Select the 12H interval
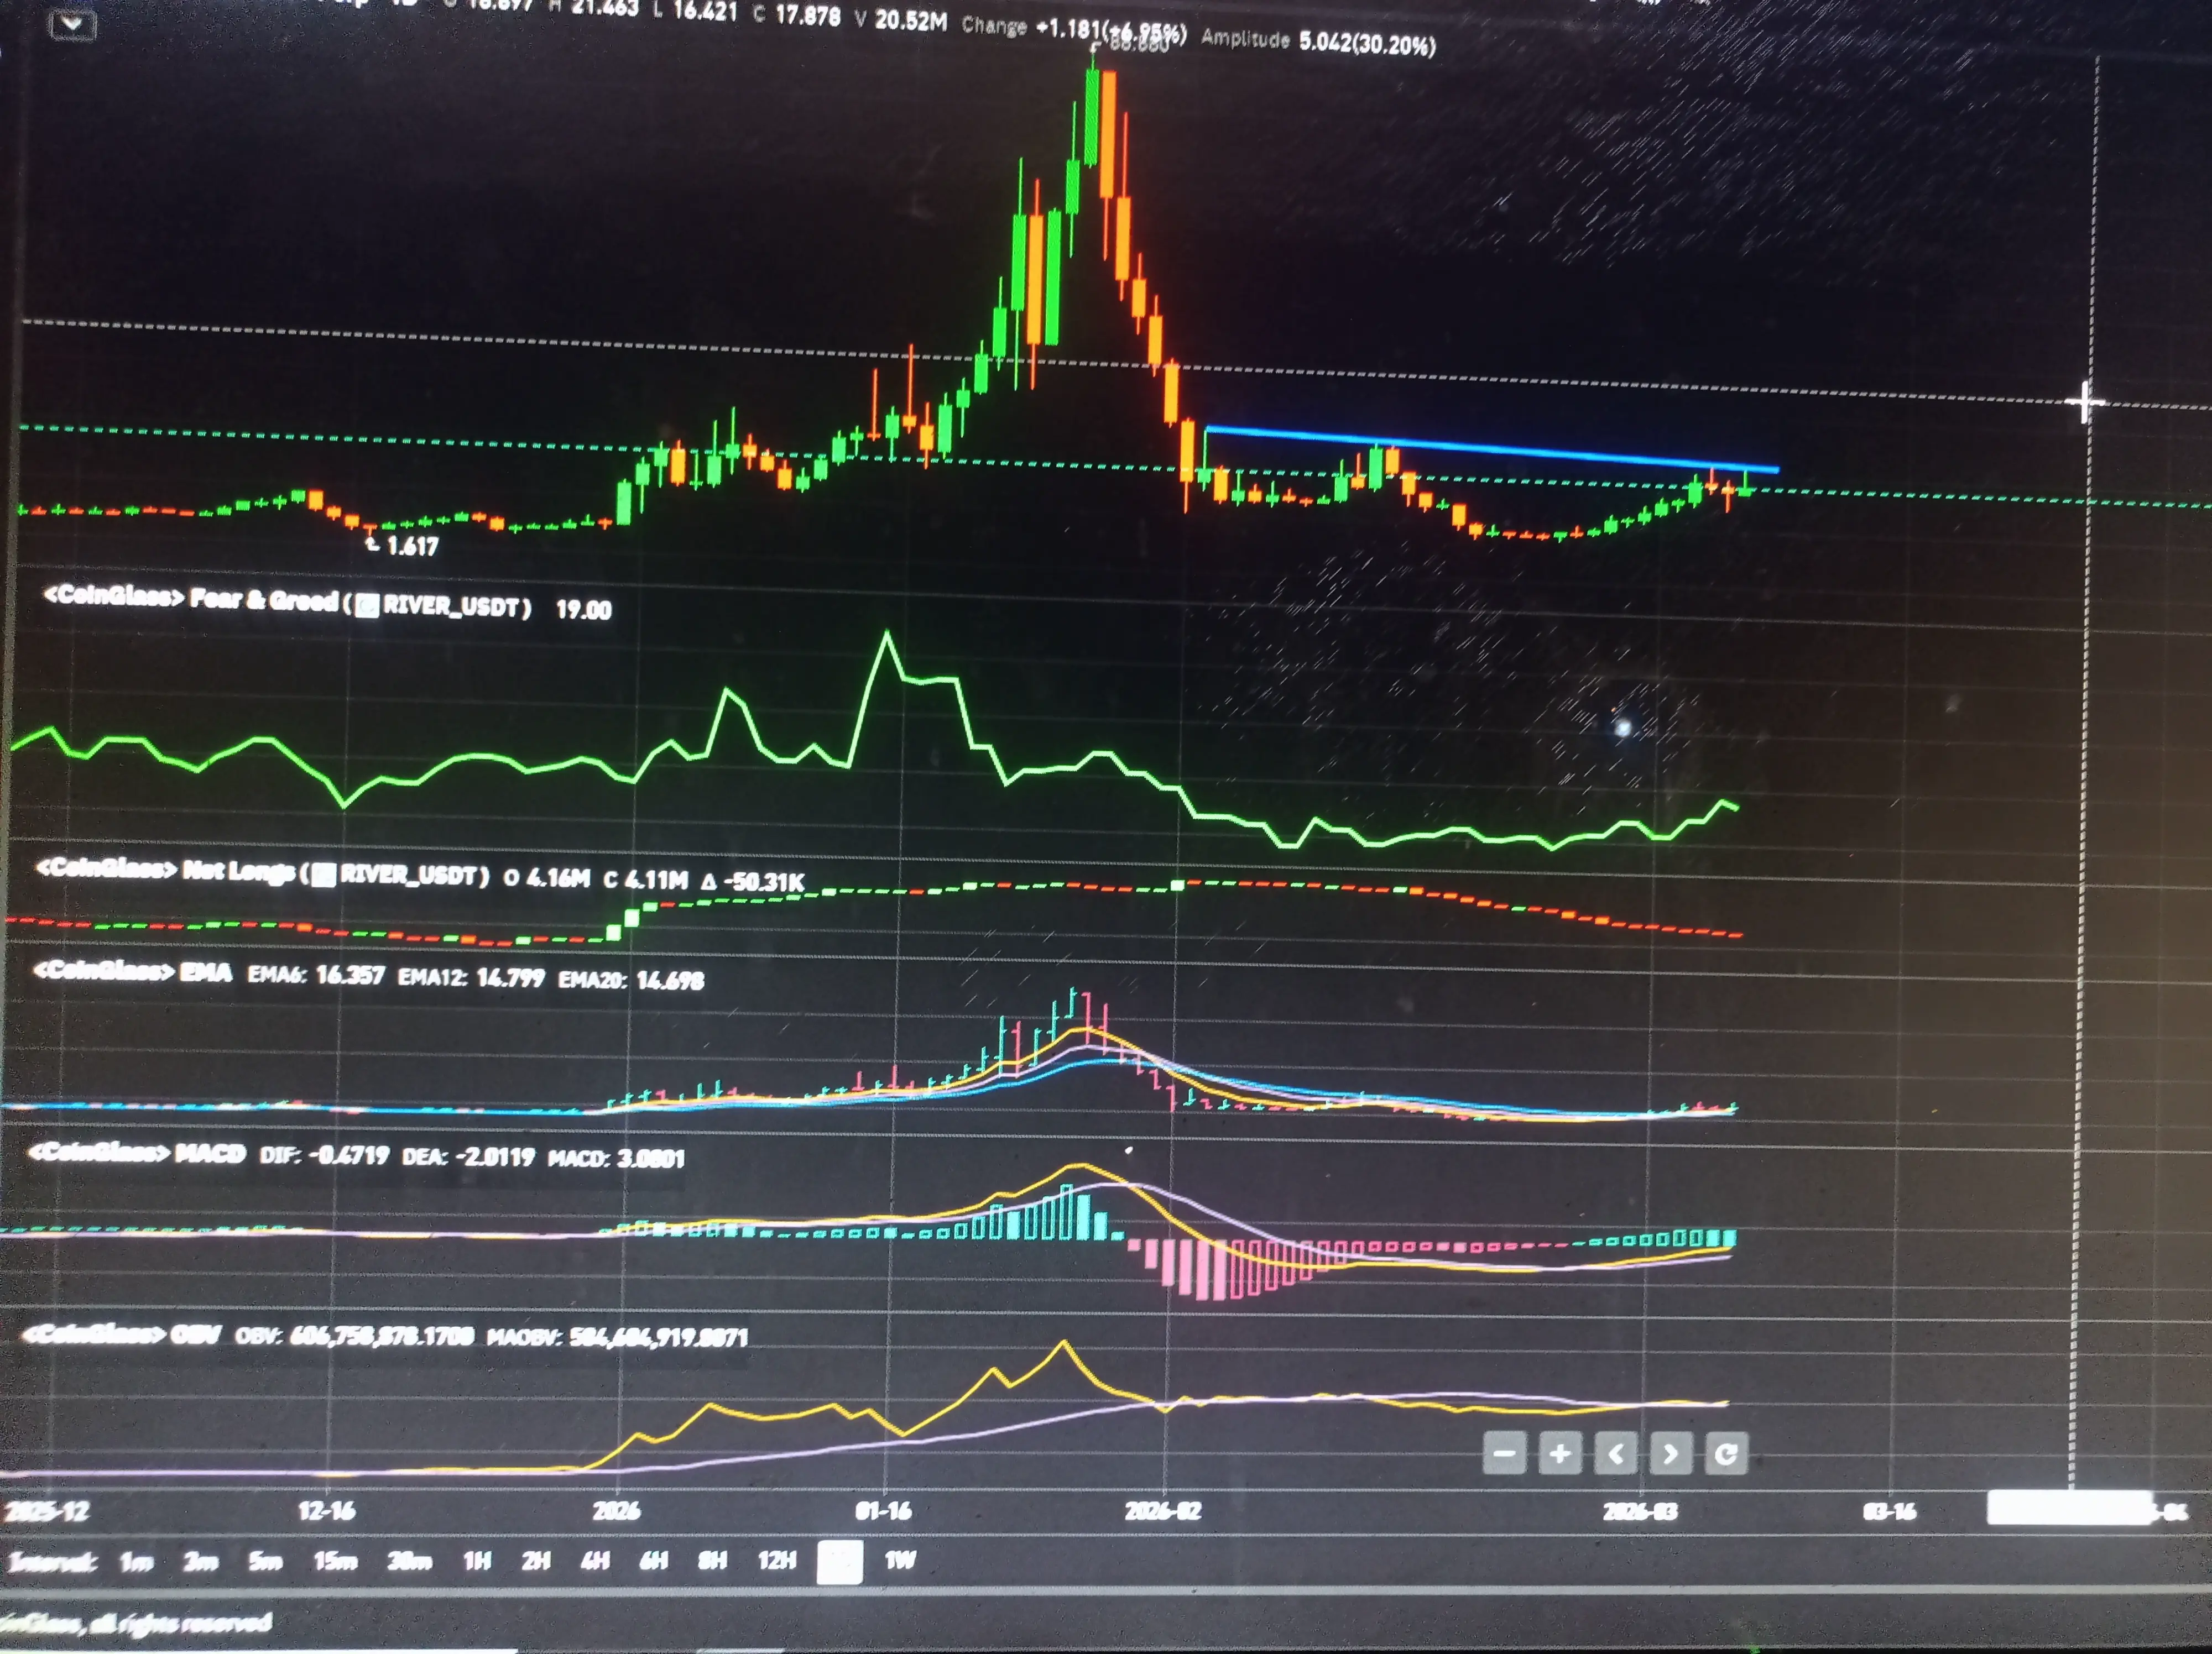This screenshot has height=1654, width=2212. click(x=777, y=1561)
